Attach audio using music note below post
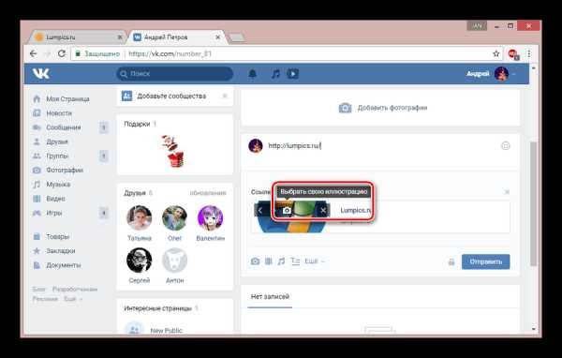 [x=281, y=261]
